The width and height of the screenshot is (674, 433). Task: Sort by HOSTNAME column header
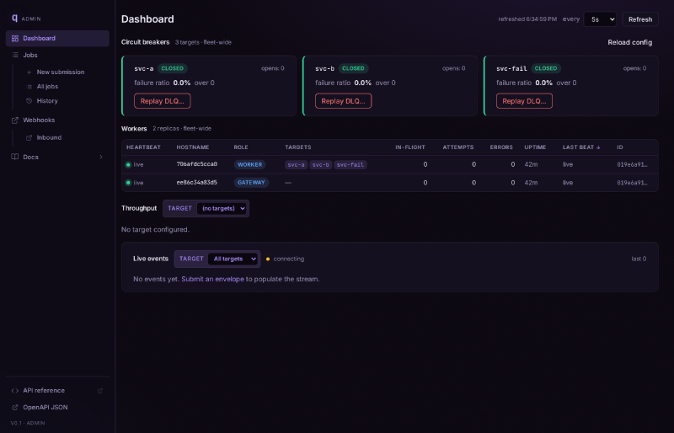pos(193,147)
